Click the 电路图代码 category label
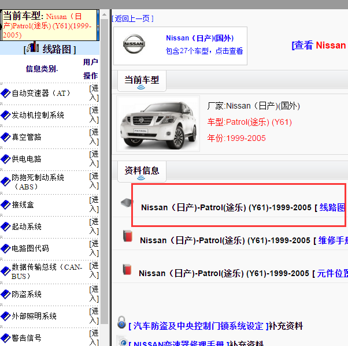 (30, 248)
